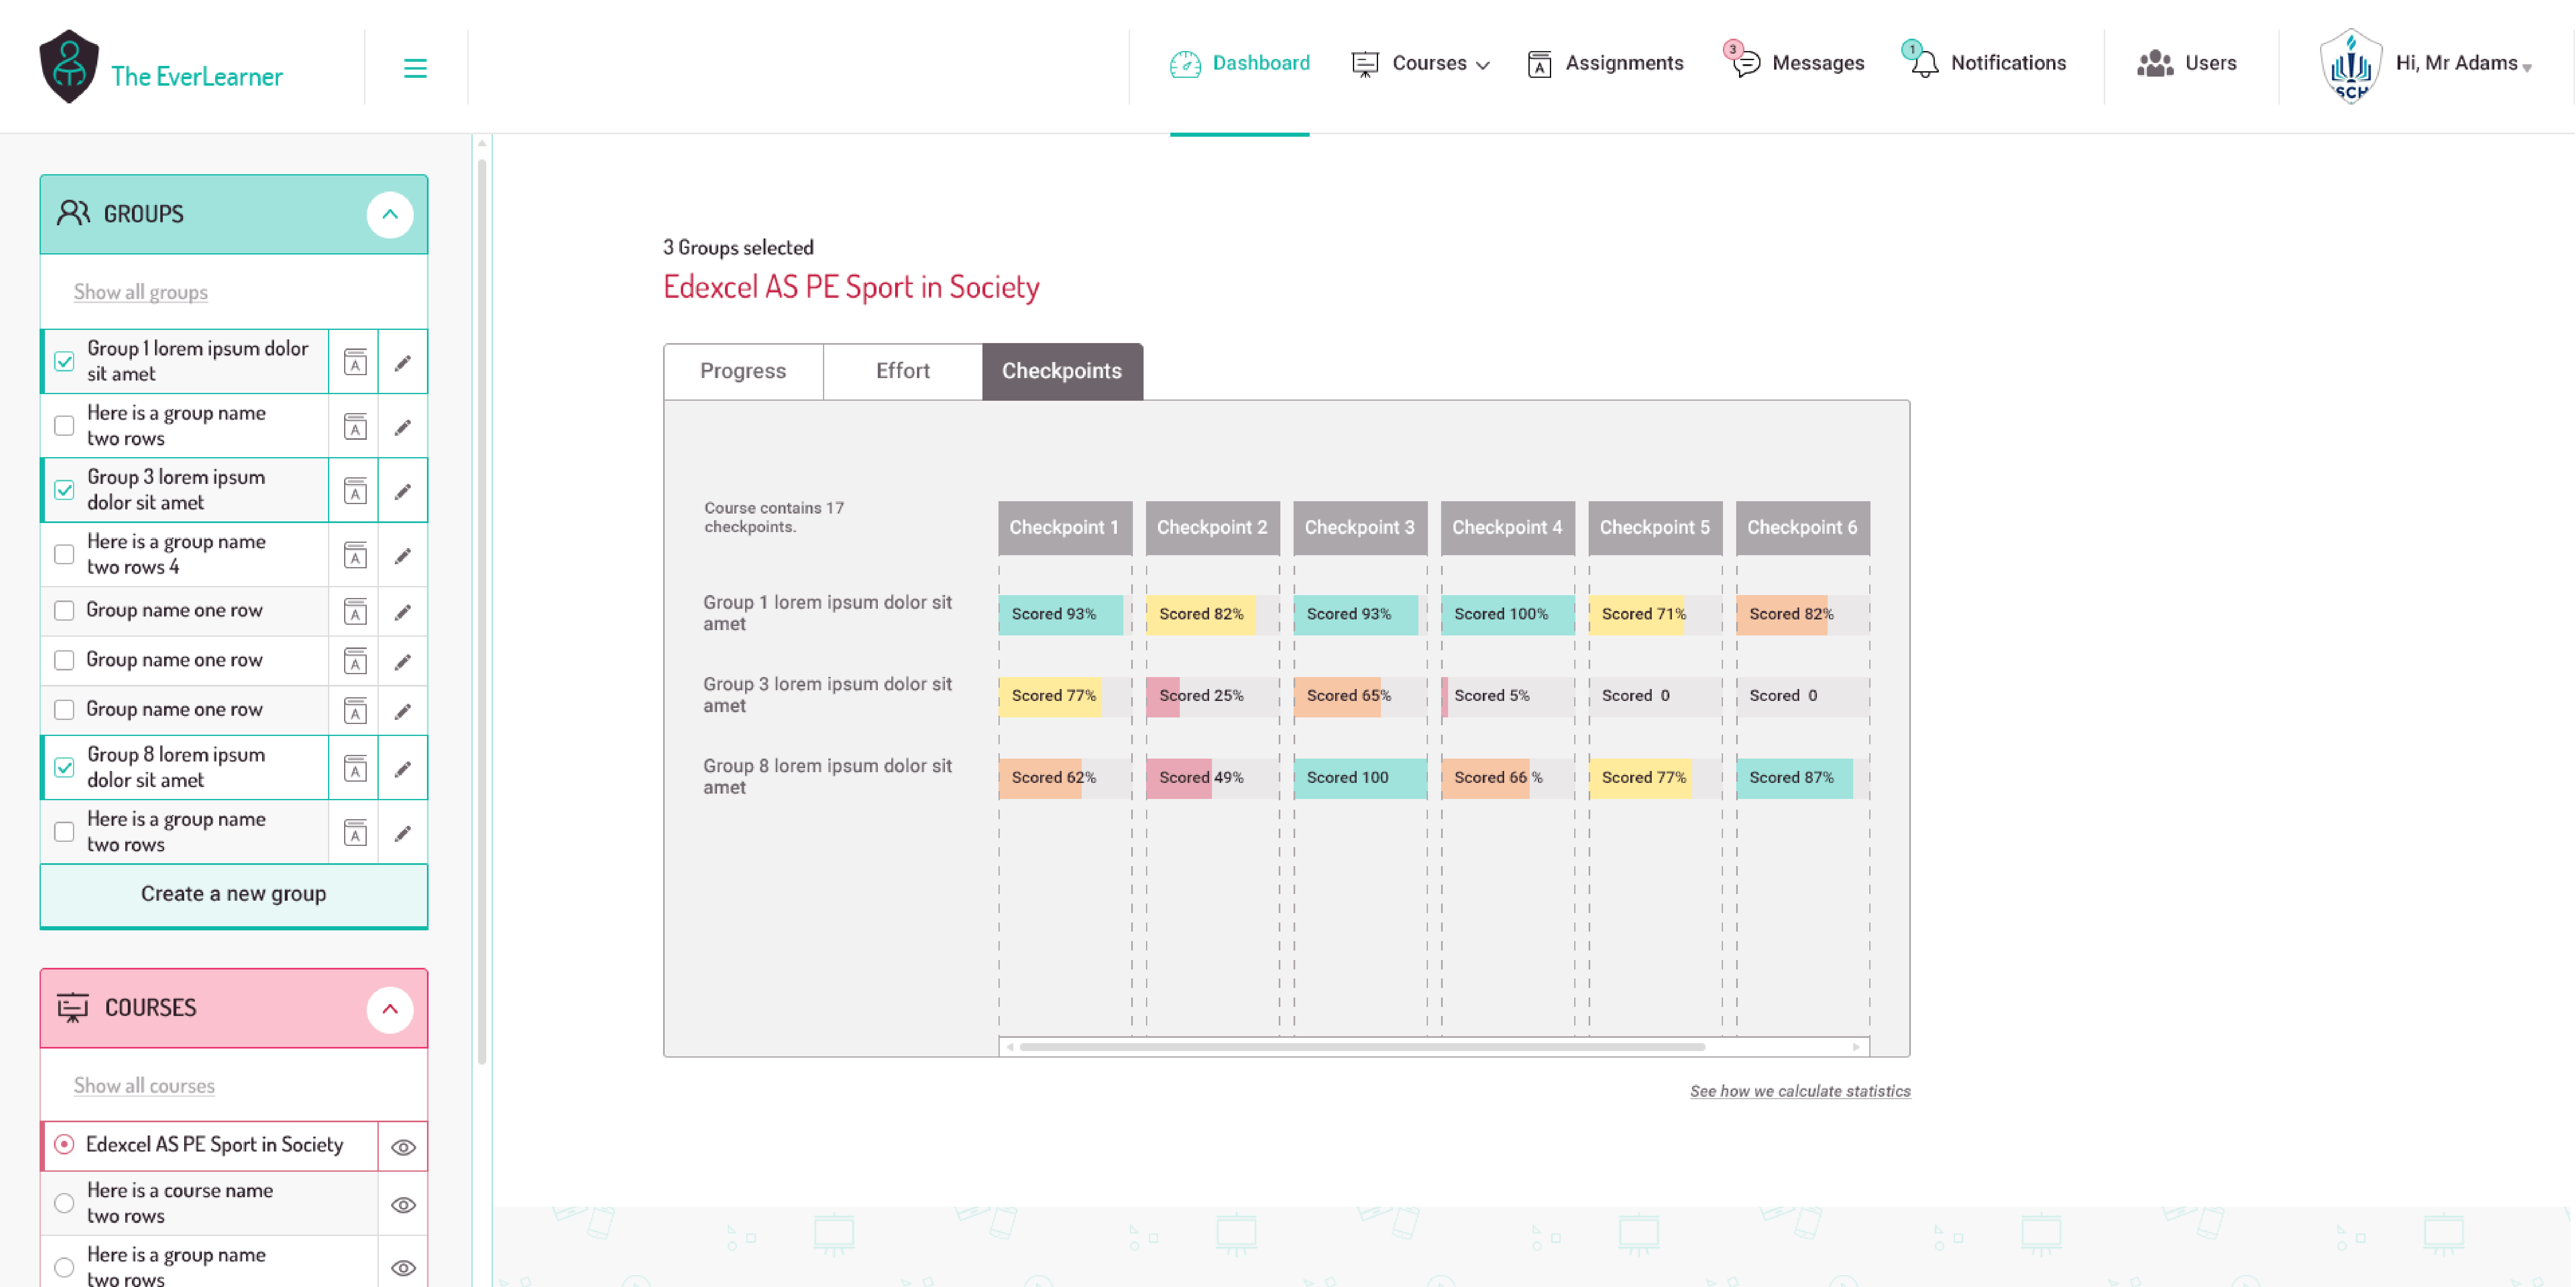
Task: Uncheck Group 8 lorem ipsum dolor sit amet
Action: pos(64,766)
